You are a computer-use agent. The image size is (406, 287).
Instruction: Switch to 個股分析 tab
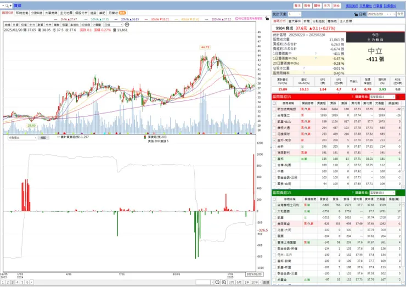click(x=81, y=13)
